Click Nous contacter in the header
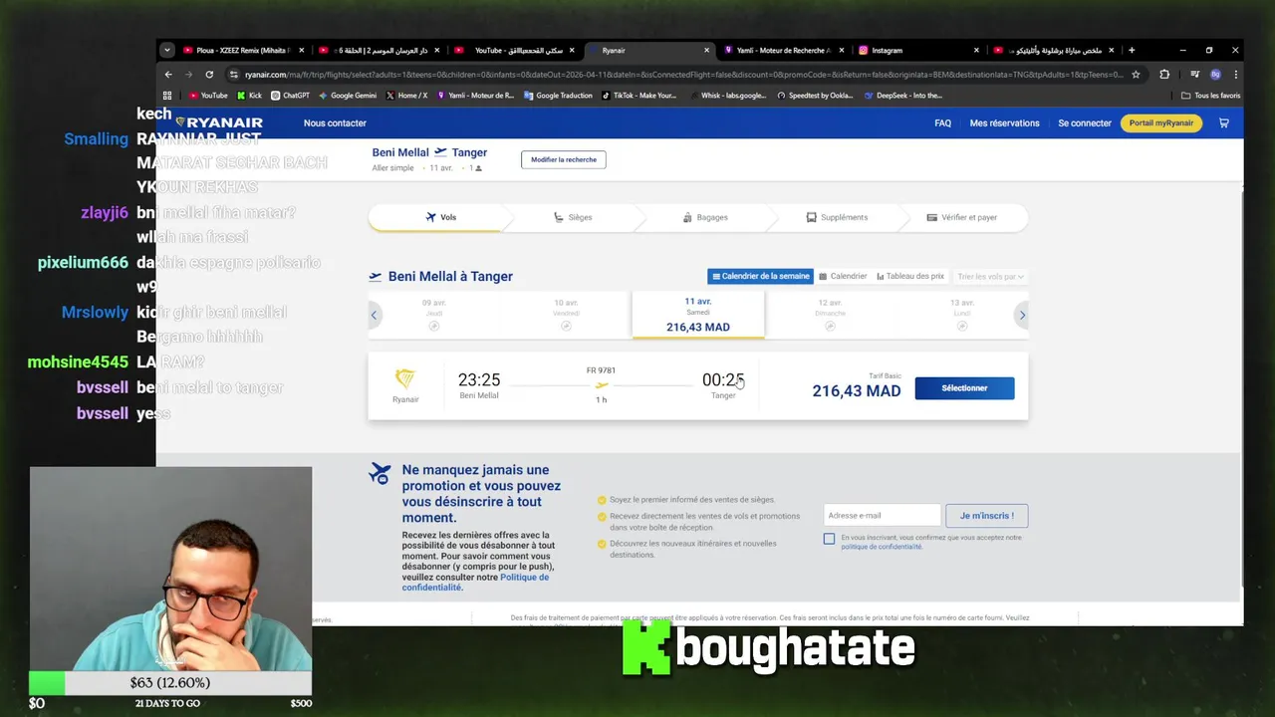 click(x=335, y=123)
